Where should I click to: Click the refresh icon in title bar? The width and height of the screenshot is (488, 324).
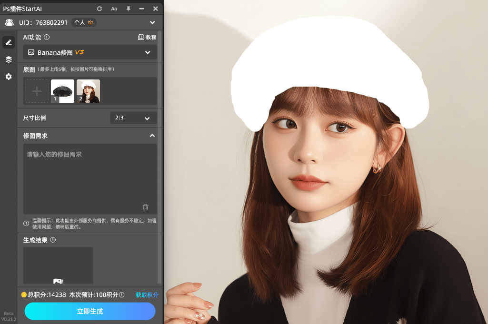[100, 9]
